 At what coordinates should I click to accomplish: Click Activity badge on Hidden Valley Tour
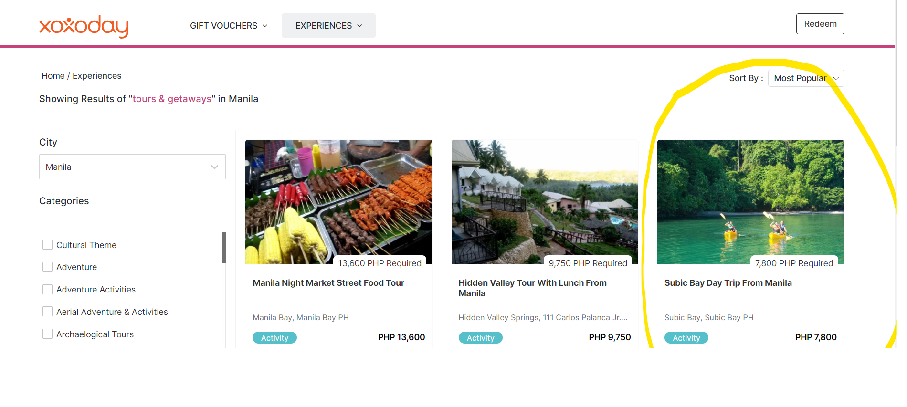480,338
